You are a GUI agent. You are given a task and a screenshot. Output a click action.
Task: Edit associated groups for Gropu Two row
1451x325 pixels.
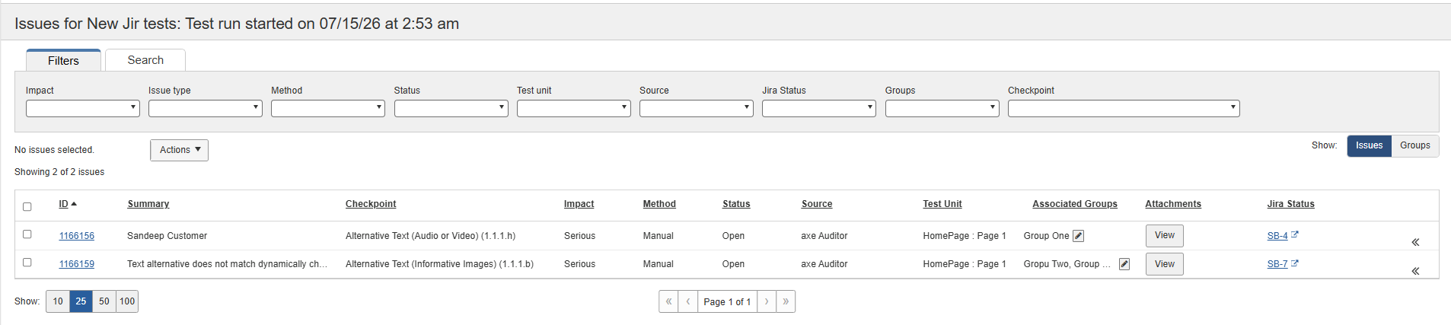[1124, 264]
